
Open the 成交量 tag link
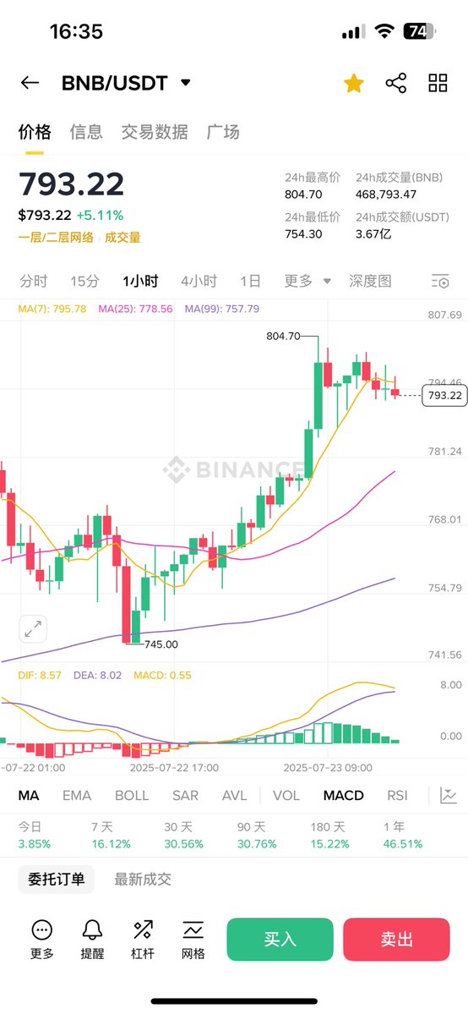coord(122,238)
